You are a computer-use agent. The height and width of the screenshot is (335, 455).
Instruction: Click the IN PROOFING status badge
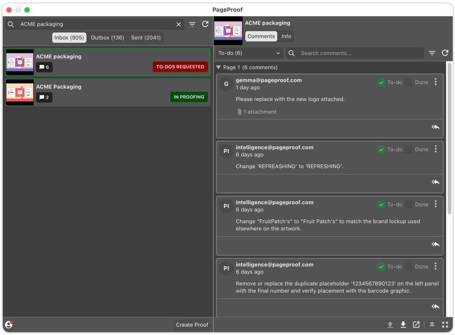(x=189, y=97)
